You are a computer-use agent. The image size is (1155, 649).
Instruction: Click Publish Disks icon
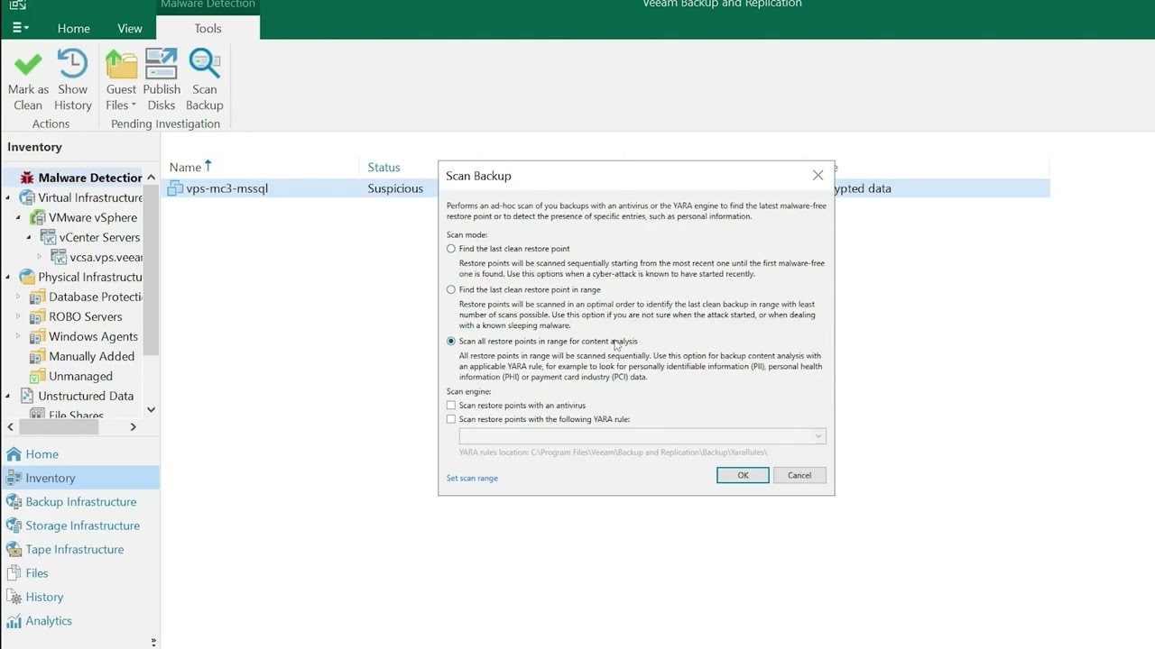tap(161, 64)
